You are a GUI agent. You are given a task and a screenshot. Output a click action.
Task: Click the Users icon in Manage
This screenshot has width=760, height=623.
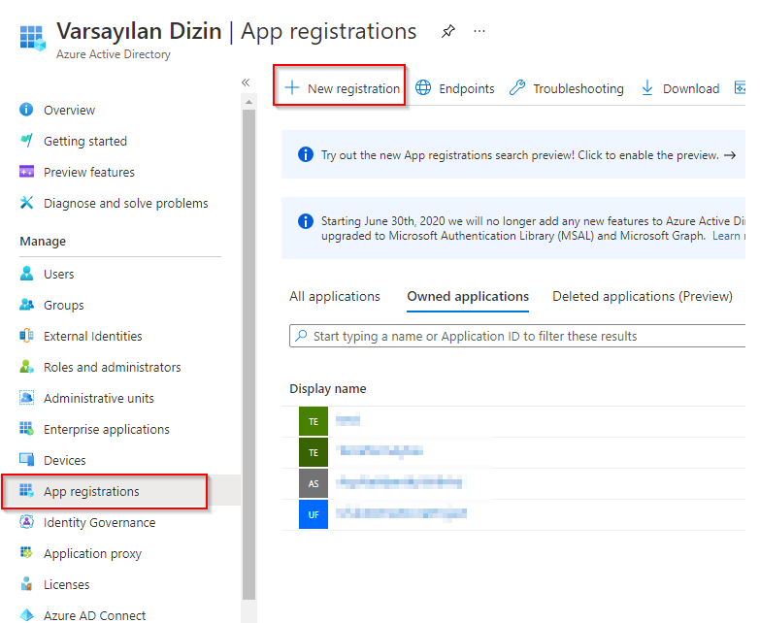pyautogui.click(x=26, y=274)
